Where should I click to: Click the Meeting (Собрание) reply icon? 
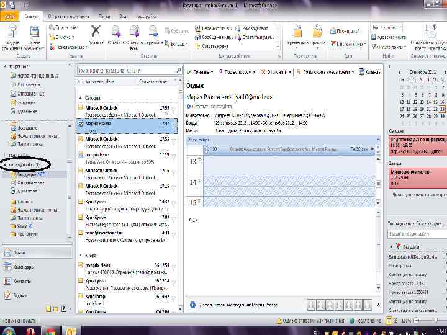coord(168,31)
